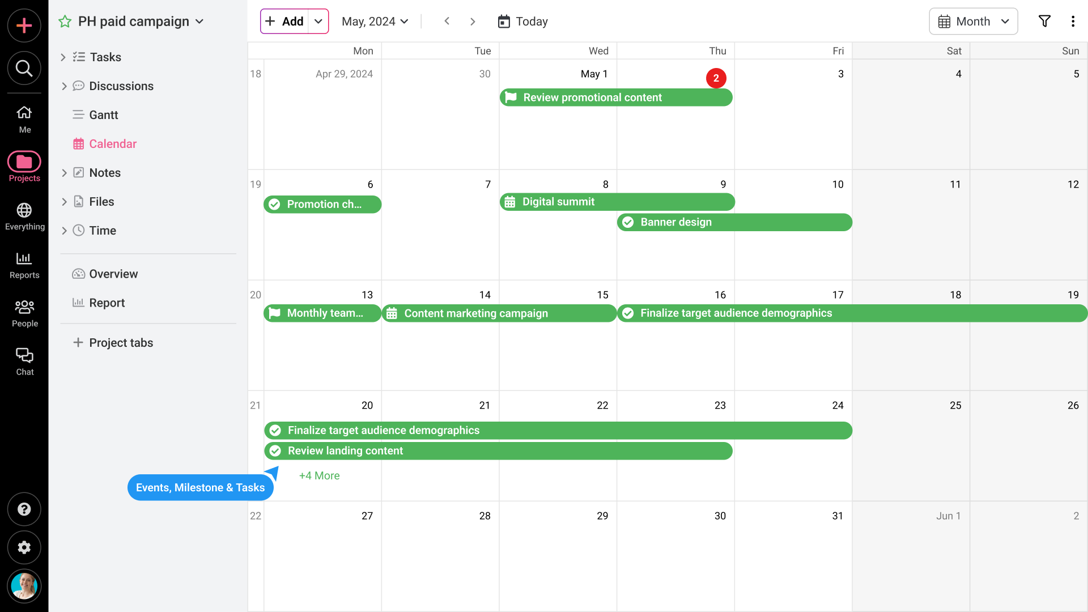The height and width of the screenshot is (612, 1088).
Task: Click the flag icon on Review promotional content
Action: (x=511, y=97)
